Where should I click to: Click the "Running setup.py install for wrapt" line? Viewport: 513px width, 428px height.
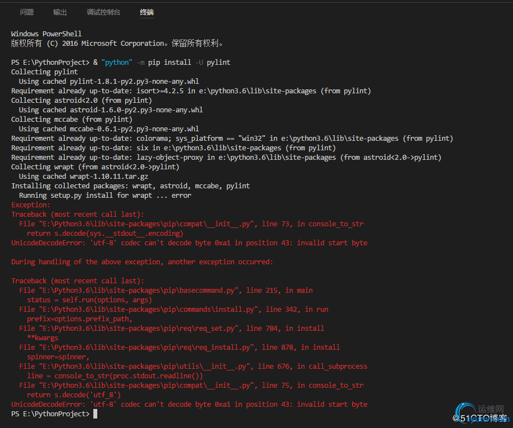coord(105,195)
